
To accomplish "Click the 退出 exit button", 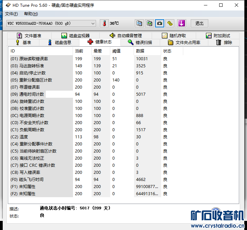I will 199,23.
